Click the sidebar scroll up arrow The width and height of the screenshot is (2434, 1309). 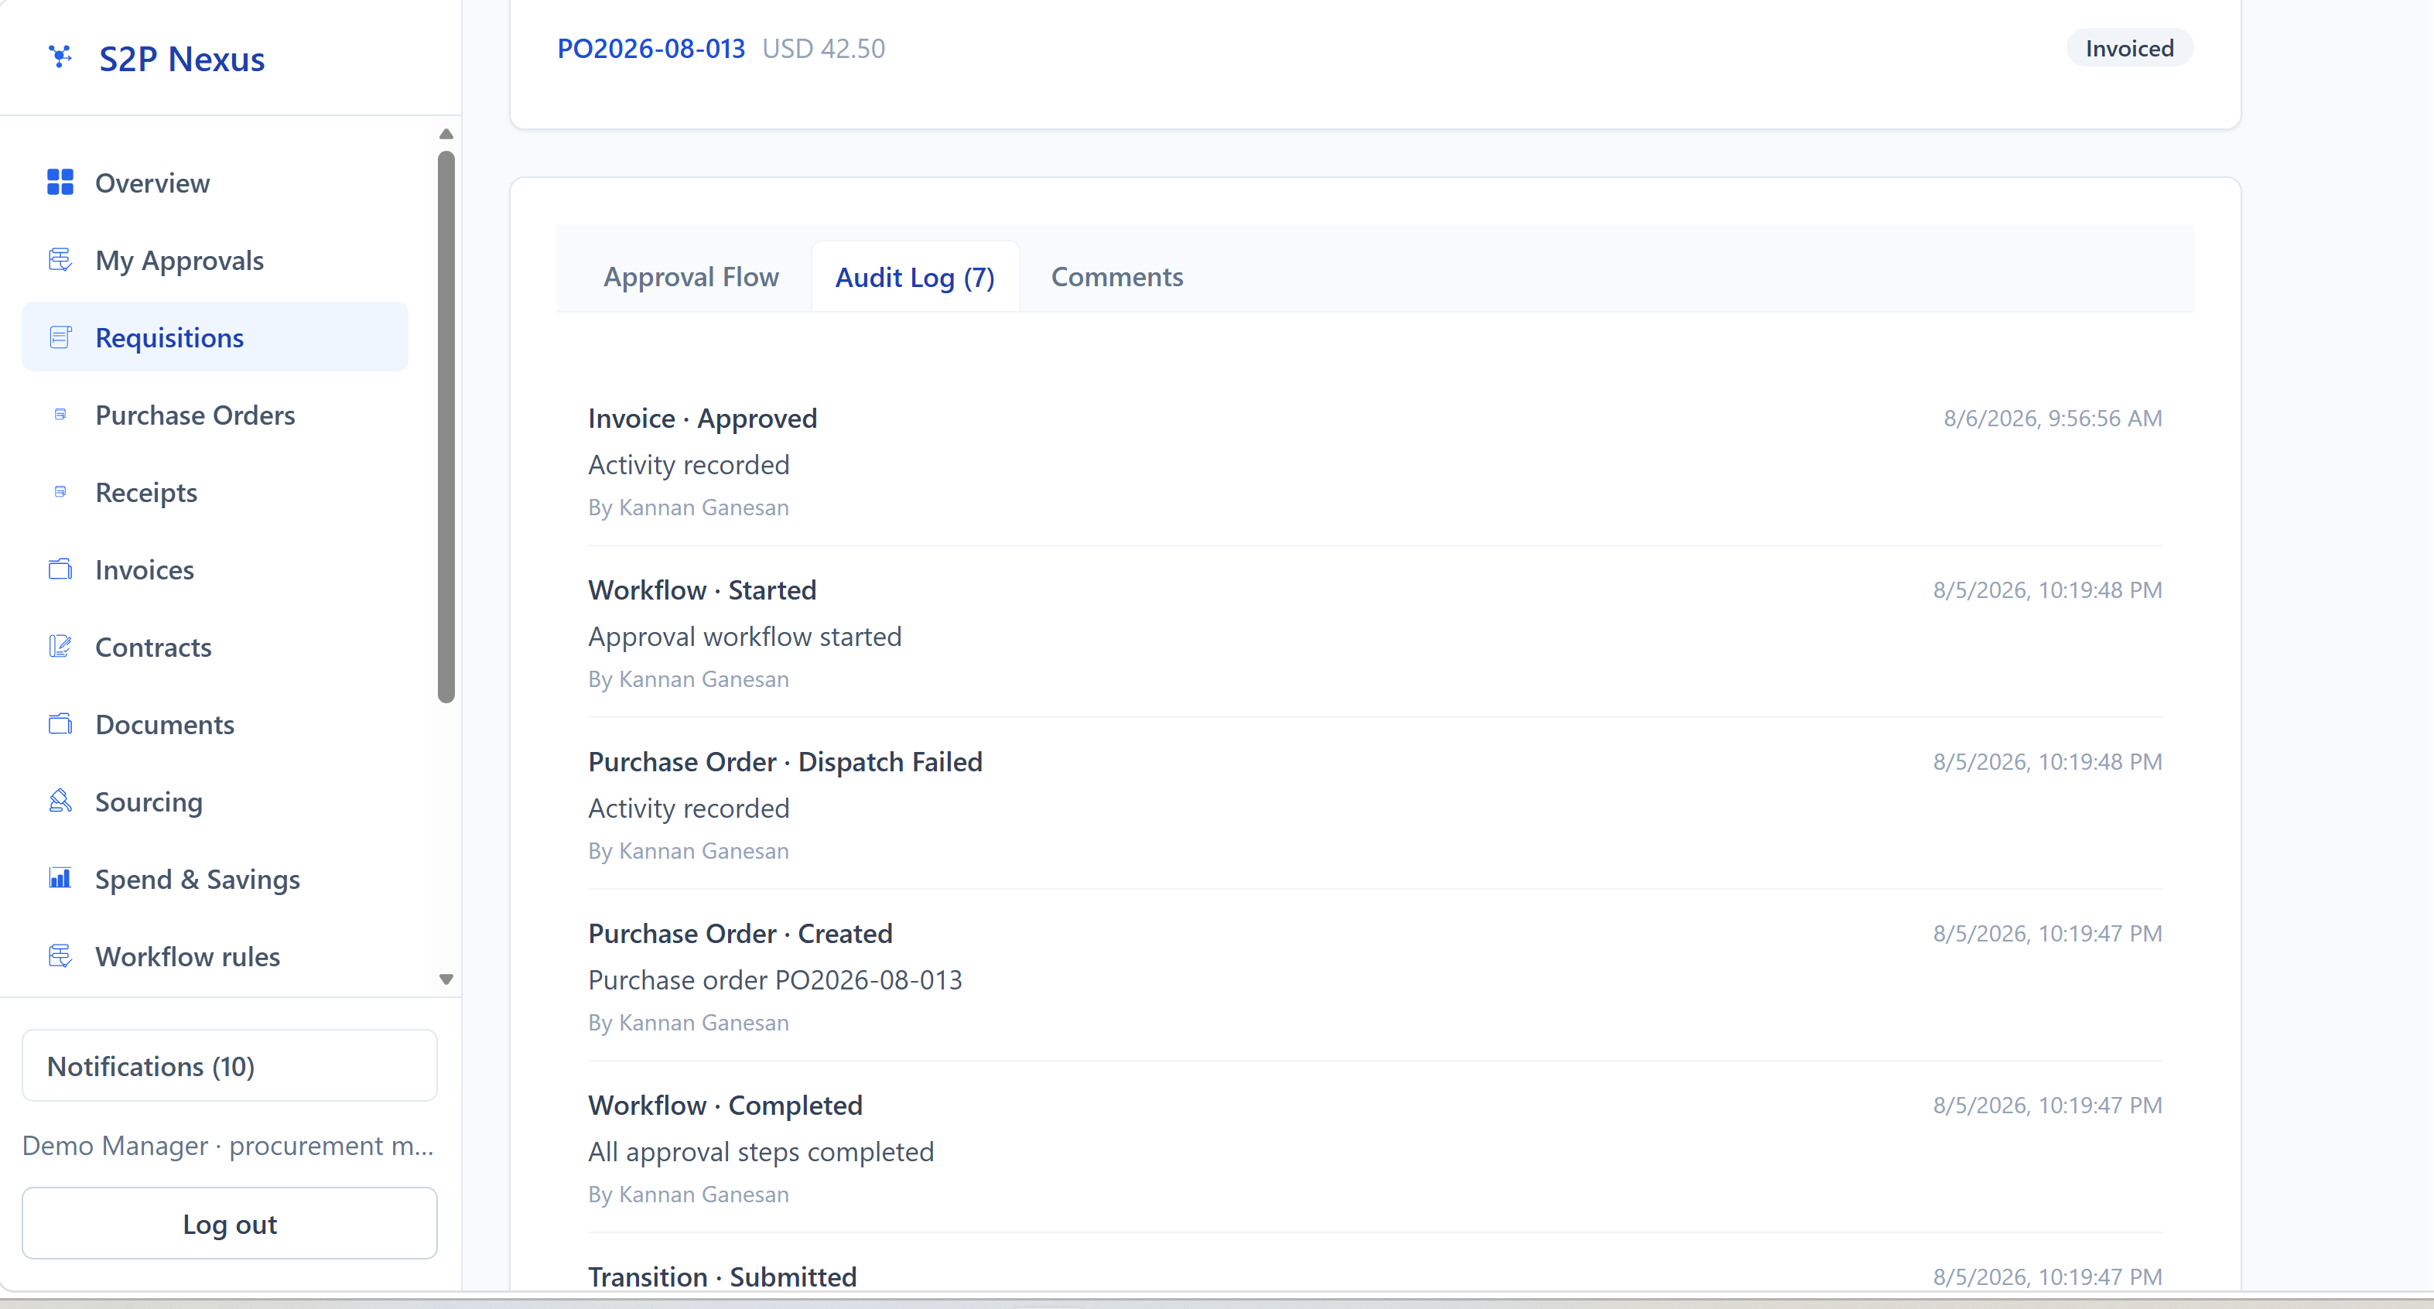446,134
